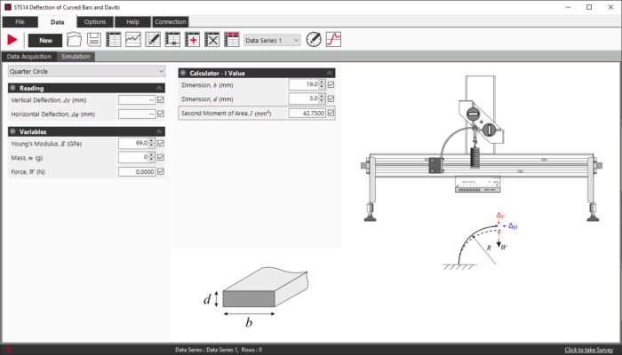
Task: Toggle the Young's Modulus checkbox
Action: 161,143
